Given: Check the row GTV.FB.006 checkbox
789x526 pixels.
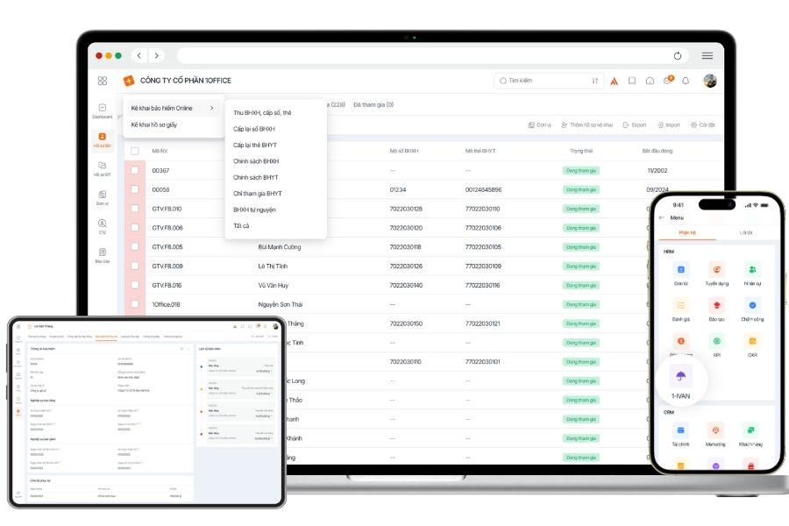Looking at the screenshot, I should tap(135, 228).
